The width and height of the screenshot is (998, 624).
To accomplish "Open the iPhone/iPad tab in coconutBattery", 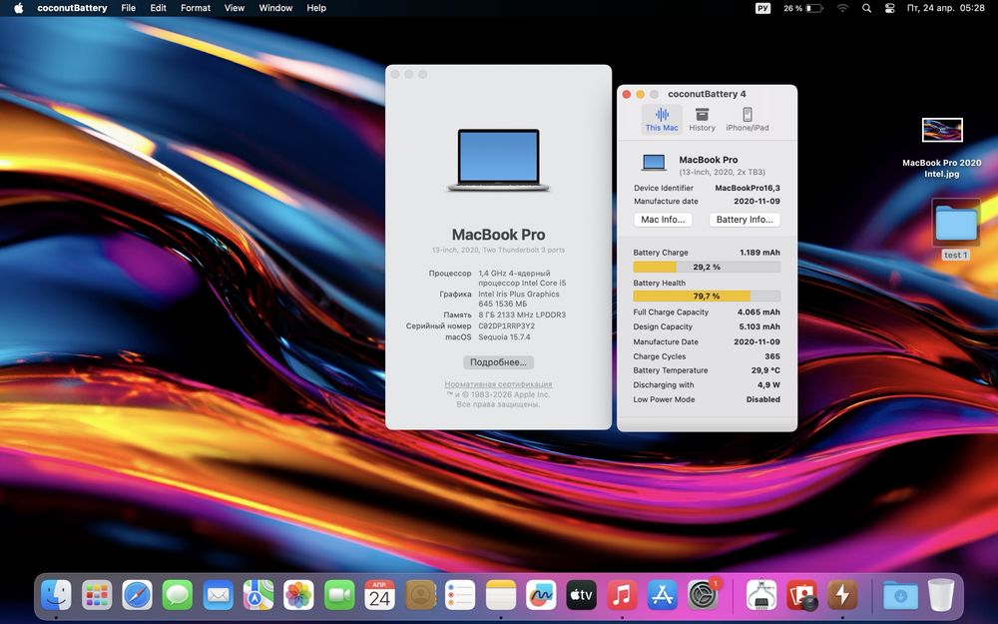I will tap(748, 119).
